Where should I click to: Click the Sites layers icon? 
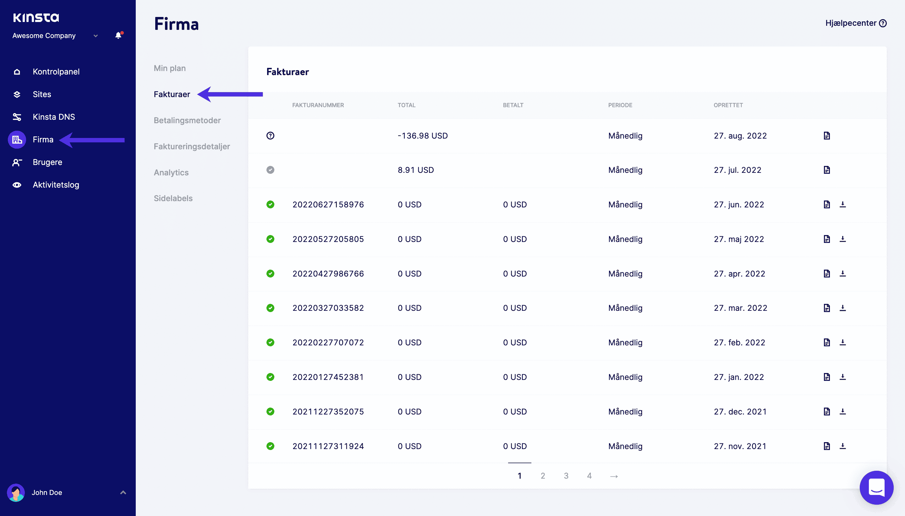point(17,94)
